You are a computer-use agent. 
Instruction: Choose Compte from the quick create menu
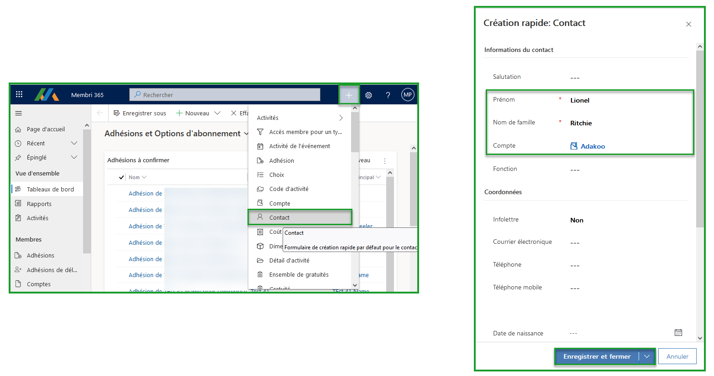(279, 203)
